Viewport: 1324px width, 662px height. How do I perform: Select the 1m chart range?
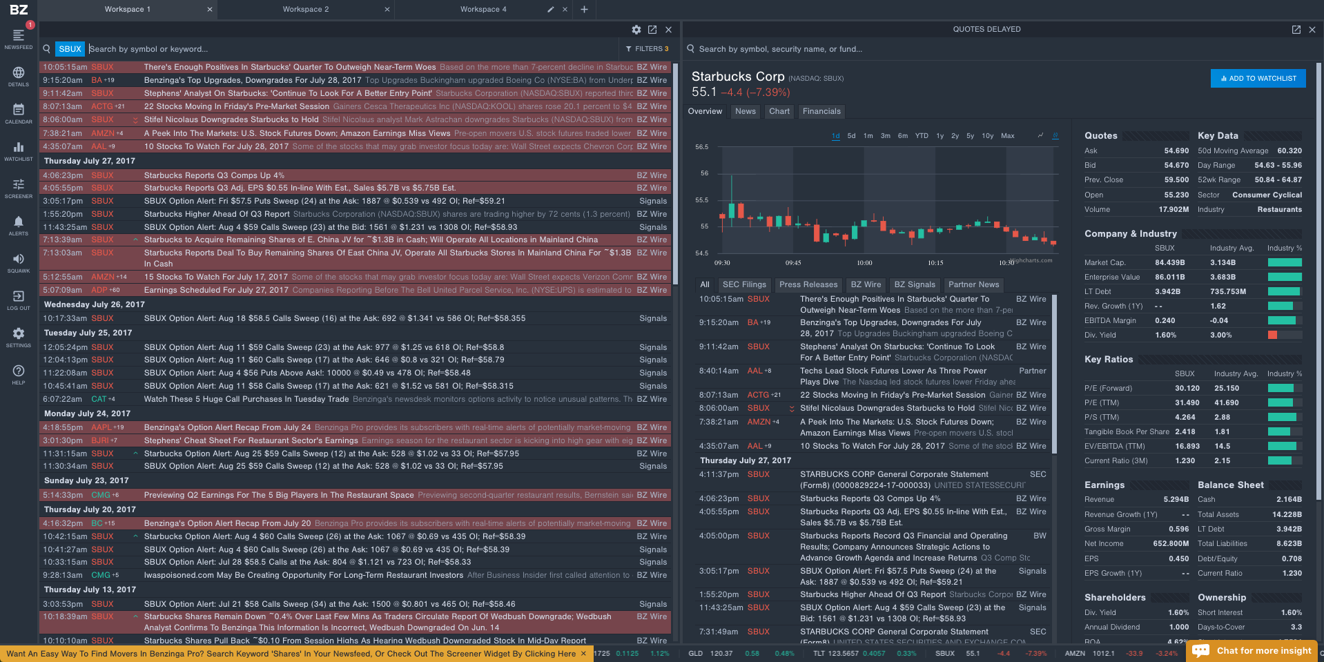click(868, 136)
